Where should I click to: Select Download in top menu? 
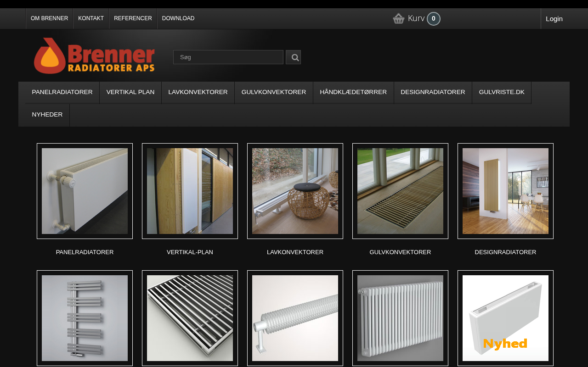coord(178,18)
